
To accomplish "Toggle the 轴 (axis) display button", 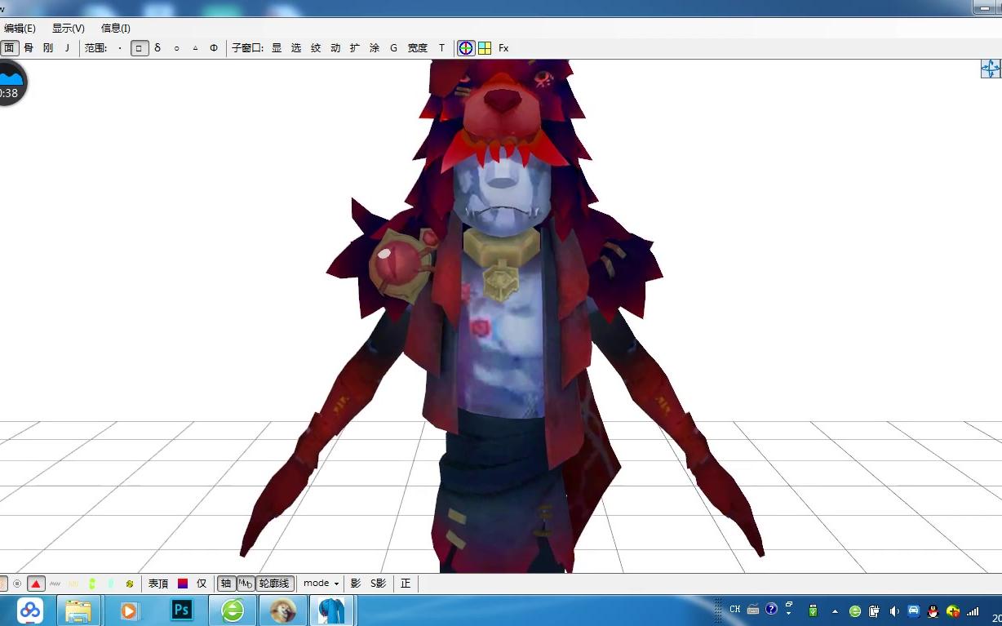I will pyautogui.click(x=226, y=584).
